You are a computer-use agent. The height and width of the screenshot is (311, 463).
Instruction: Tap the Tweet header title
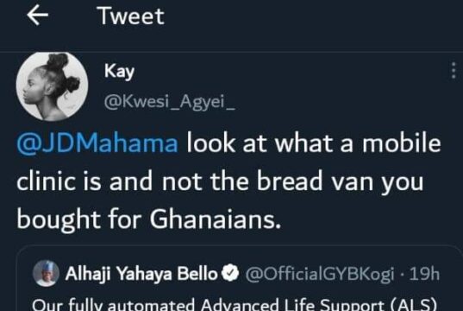coord(131,16)
